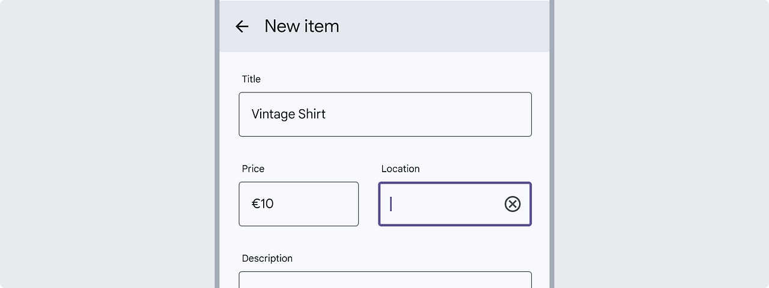Click the "New item" page heading
This screenshot has width=769, height=288.
[x=302, y=26]
